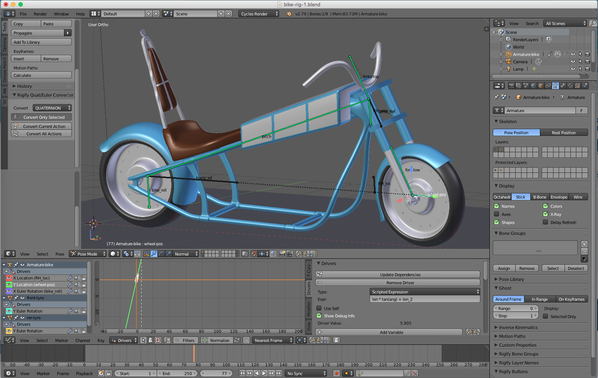Click the record button in timeline
Image resolution: width=598 pixels, height=378 pixels.
pos(336,373)
